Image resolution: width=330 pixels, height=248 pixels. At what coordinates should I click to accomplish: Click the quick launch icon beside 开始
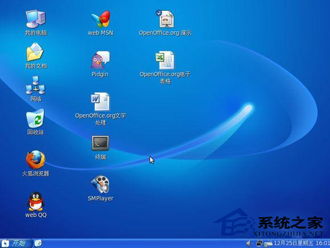point(38,243)
